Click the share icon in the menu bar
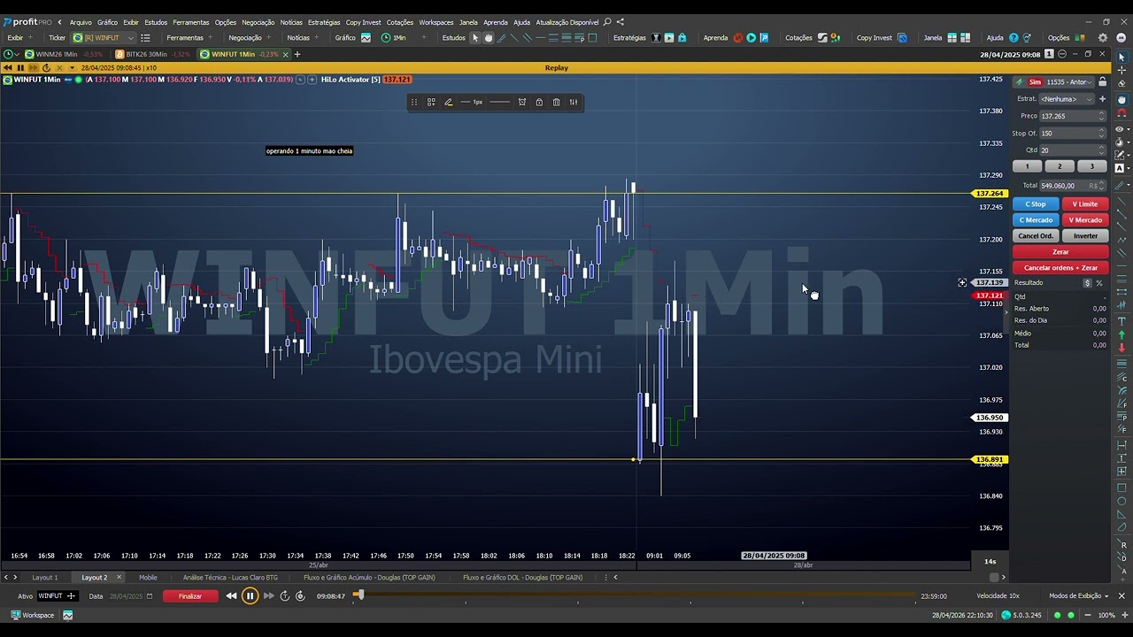 pos(620,22)
